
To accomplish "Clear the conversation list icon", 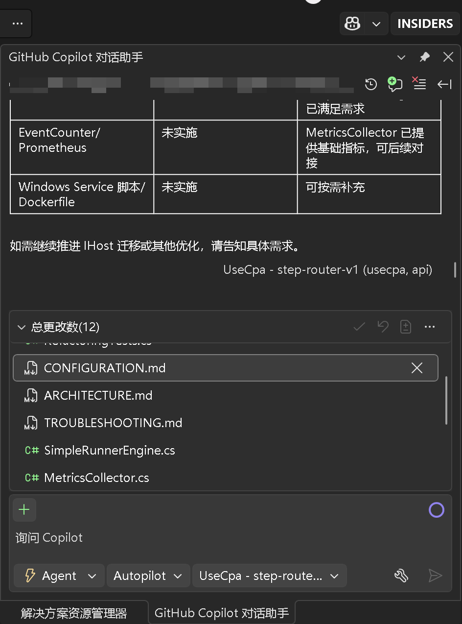I will click(419, 84).
